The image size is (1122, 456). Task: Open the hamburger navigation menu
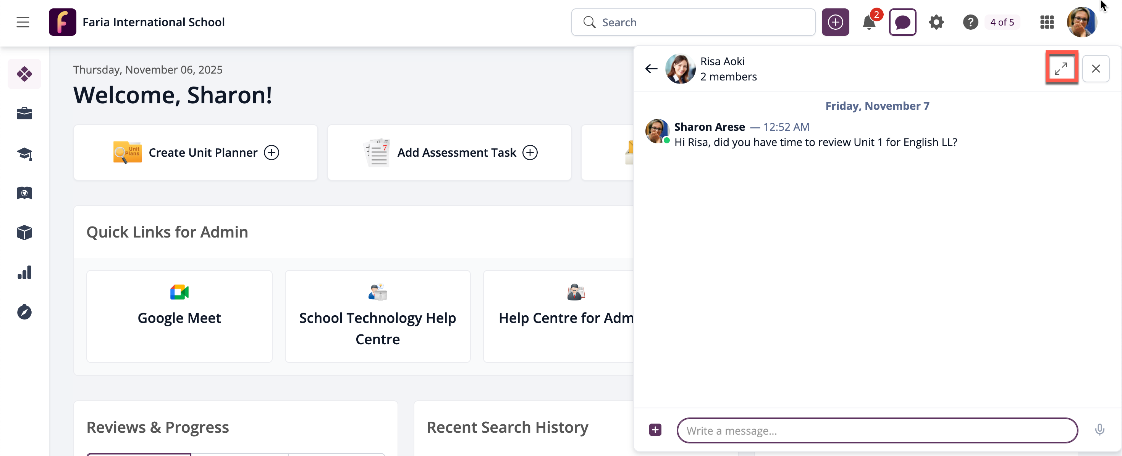(x=23, y=22)
